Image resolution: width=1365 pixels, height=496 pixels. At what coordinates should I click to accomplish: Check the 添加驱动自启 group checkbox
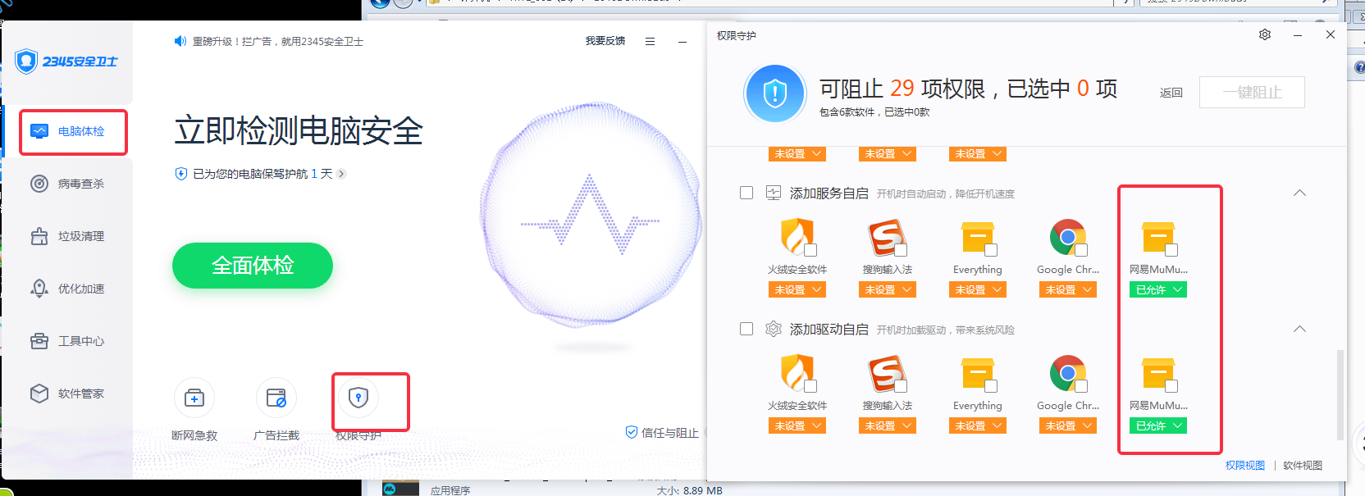point(746,329)
